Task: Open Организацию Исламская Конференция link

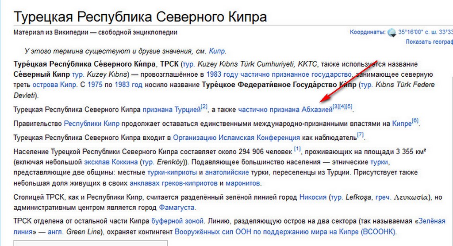Action: click(236, 138)
